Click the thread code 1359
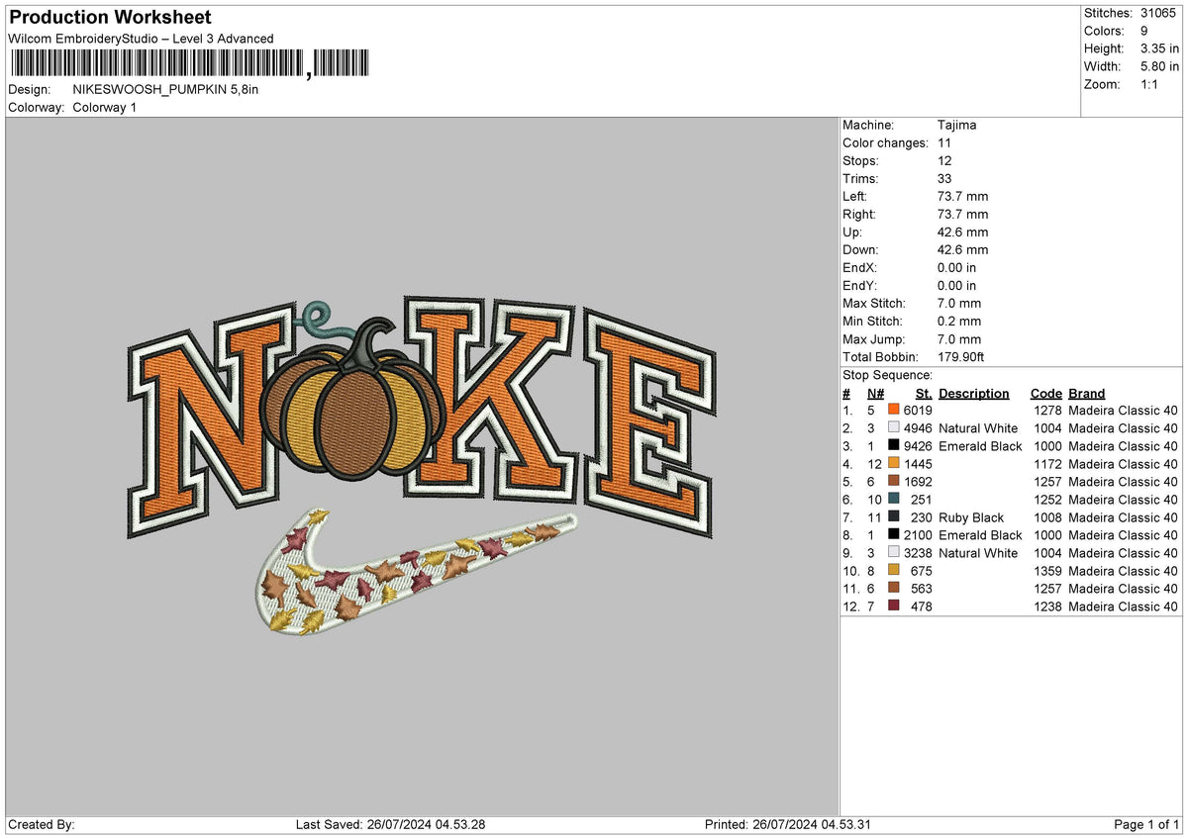 coord(1047,571)
